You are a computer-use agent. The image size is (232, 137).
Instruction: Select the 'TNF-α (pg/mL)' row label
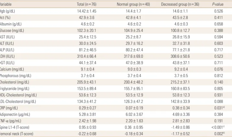pos(10,121)
